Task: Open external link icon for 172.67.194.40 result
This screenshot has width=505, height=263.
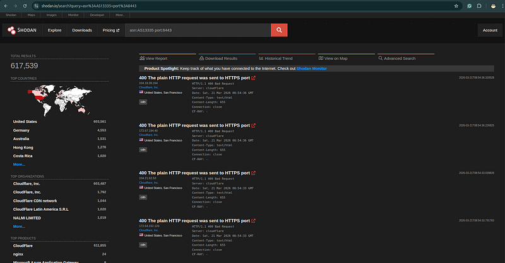Action: [x=254, y=125]
